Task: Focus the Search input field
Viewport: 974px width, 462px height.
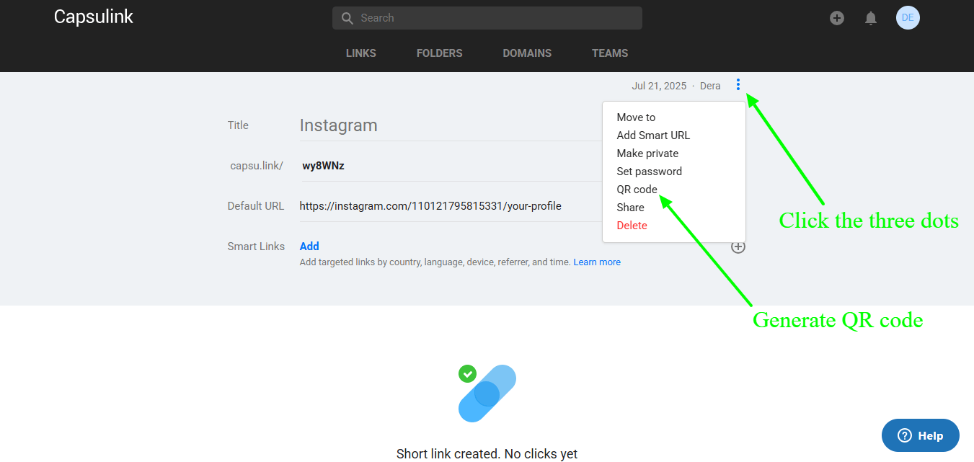Action: [x=487, y=18]
